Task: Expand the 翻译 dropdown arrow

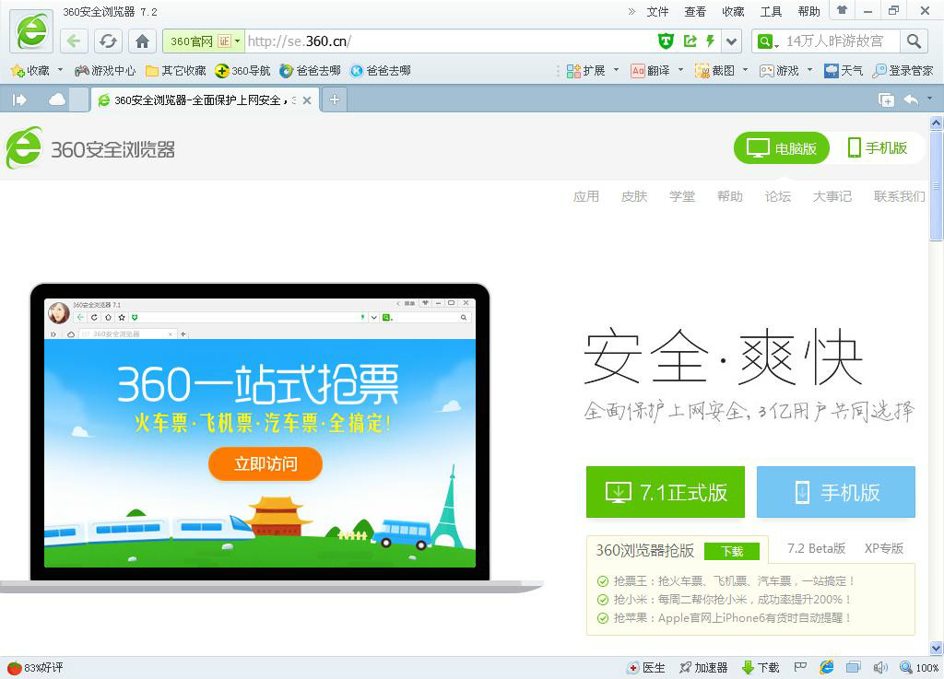Action: pyautogui.click(x=680, y=70)
